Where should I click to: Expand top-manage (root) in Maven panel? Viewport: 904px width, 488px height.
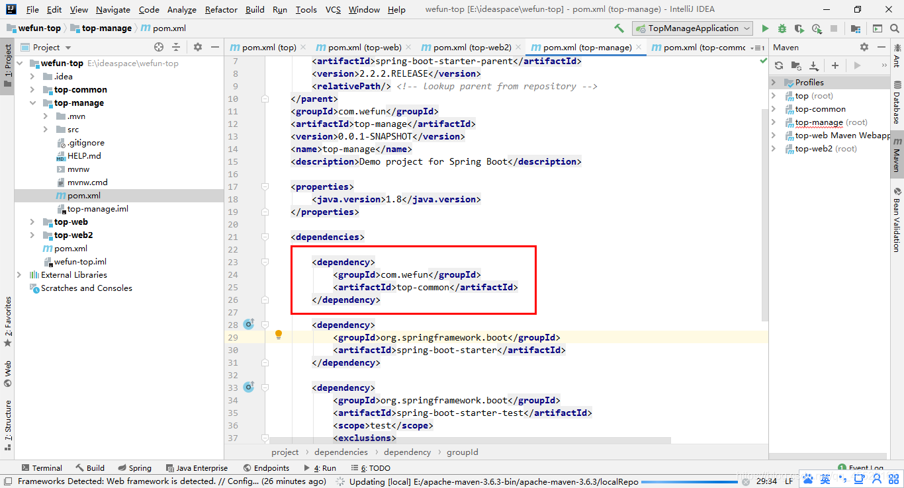[x=774, y=122]
